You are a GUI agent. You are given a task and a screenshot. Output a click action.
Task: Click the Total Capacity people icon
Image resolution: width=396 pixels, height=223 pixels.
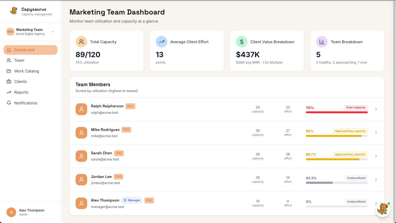coord(81,42)
